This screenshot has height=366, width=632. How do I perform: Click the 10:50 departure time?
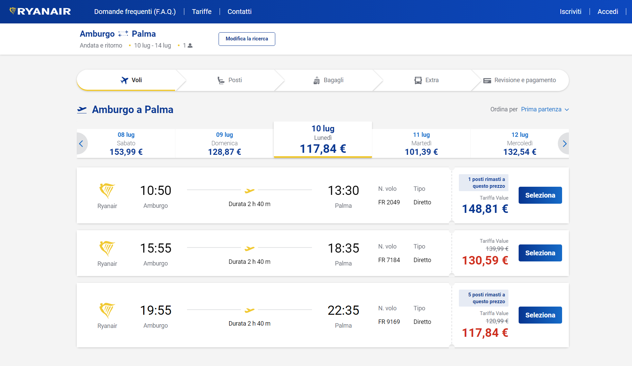pos(155,190)
